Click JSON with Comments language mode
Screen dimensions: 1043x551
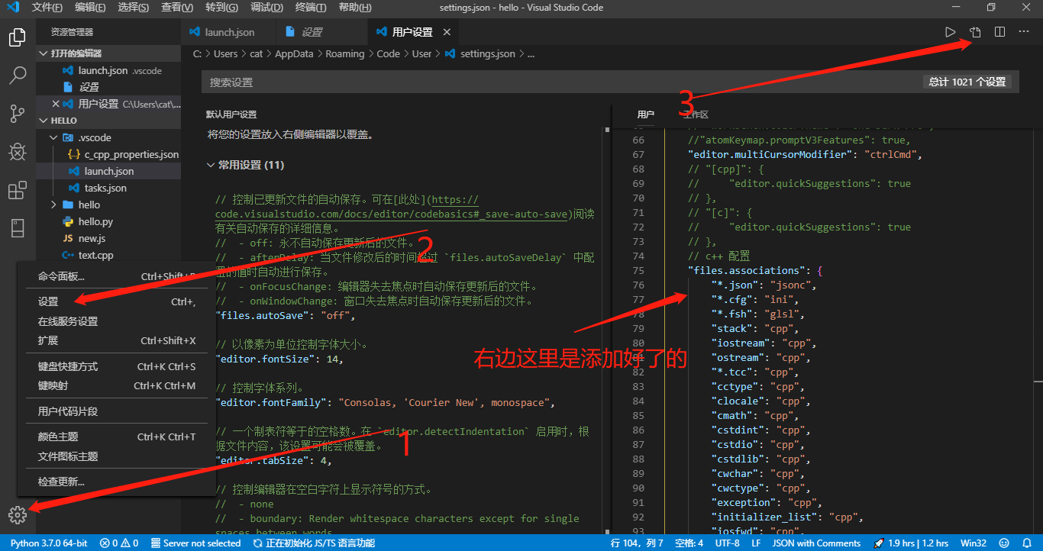click(815, 543)
